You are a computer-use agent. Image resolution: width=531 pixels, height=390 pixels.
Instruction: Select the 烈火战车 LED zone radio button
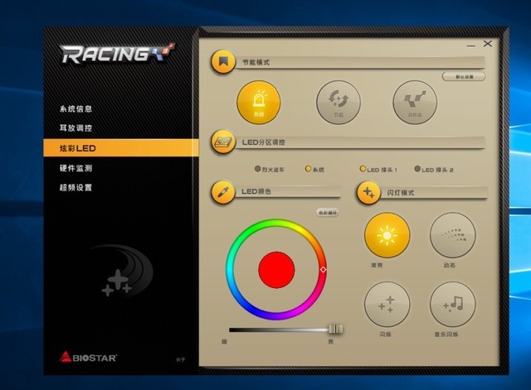pyautogui.click(x=258, y=169)
